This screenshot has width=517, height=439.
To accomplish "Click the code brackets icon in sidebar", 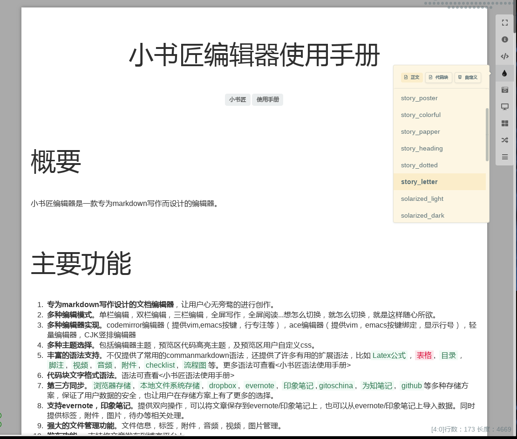I will 504,56.
